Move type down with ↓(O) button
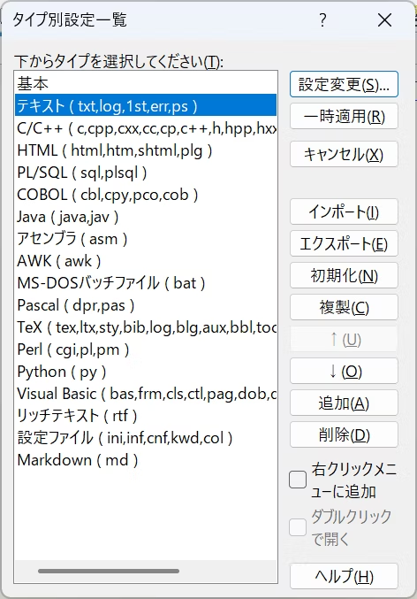The height and width of the screenshot is (599, 417). pyautogui.click(x=344, y=371)
